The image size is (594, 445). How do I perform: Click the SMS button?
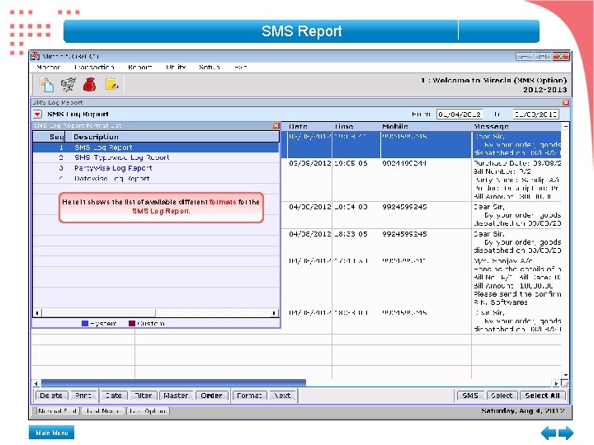click(x=469, y=396)
